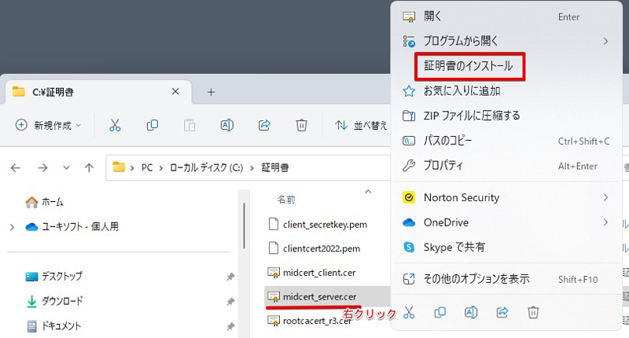
Task: Click the pin icon beside ドキュメント
Action: tap(230, 327)
